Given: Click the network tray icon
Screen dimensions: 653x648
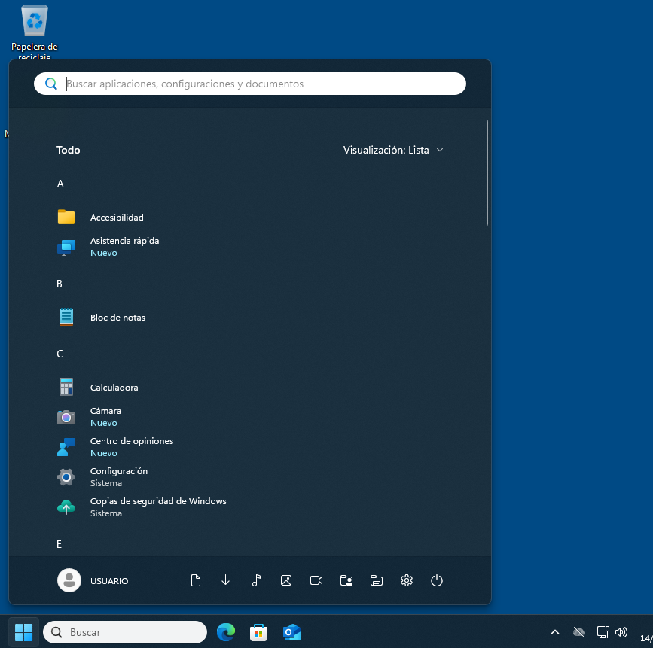Looking at the screenshot, I should click(x=603, y=632).
